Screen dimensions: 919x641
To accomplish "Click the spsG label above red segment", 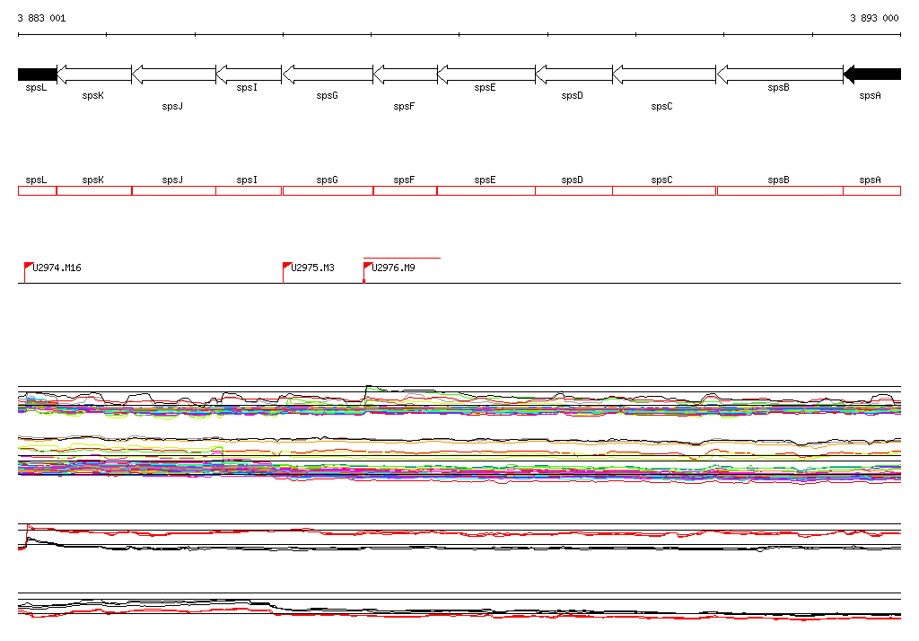I will [x=327, y=180].
